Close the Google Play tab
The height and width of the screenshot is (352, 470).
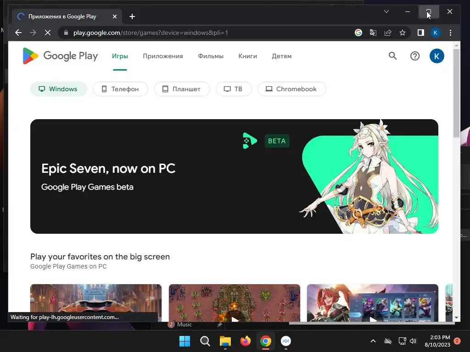click(x=114, y=16)
